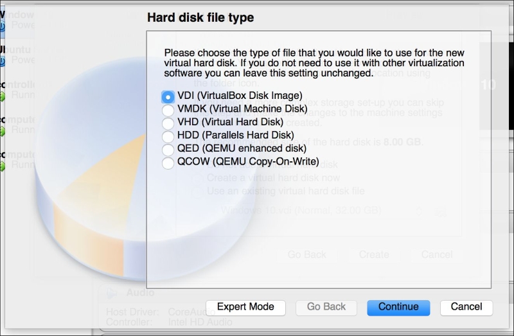Image resolution: width=514 pixels, height=336 pixels.
Task: Click the powered-off icon beside Ubuntu VM
Action: click(x=2, y=61)
